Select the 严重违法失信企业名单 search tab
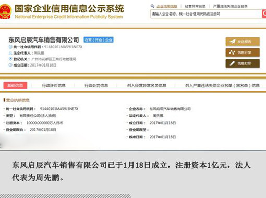 (231, 6)
